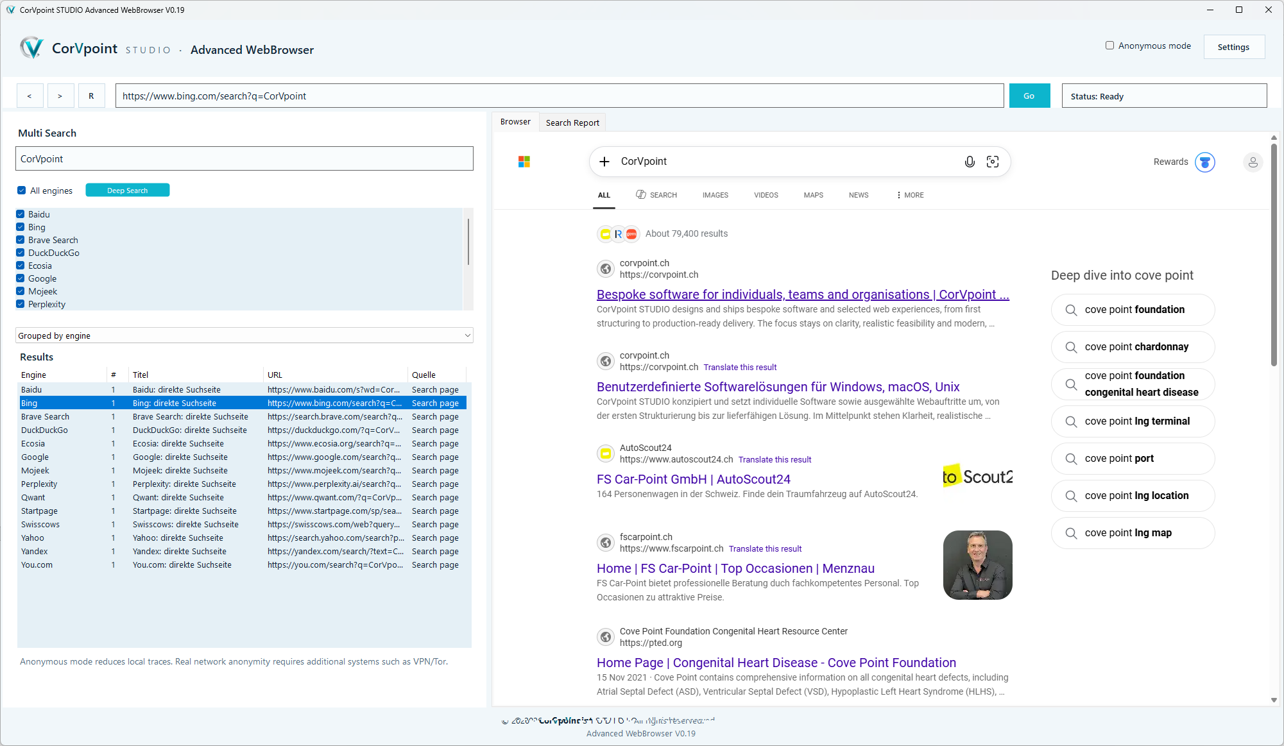
Task: Open Home Page Congenital Heart Disease link
Action: coord(776,663)
